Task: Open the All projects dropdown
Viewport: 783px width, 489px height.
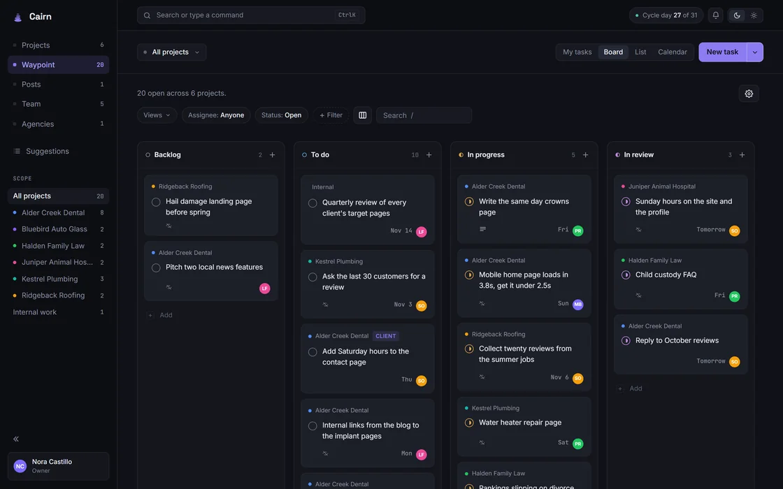Action: (172, 52)
